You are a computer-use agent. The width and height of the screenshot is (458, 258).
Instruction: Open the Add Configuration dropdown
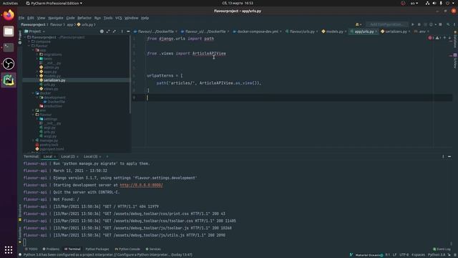pos(387,24)
